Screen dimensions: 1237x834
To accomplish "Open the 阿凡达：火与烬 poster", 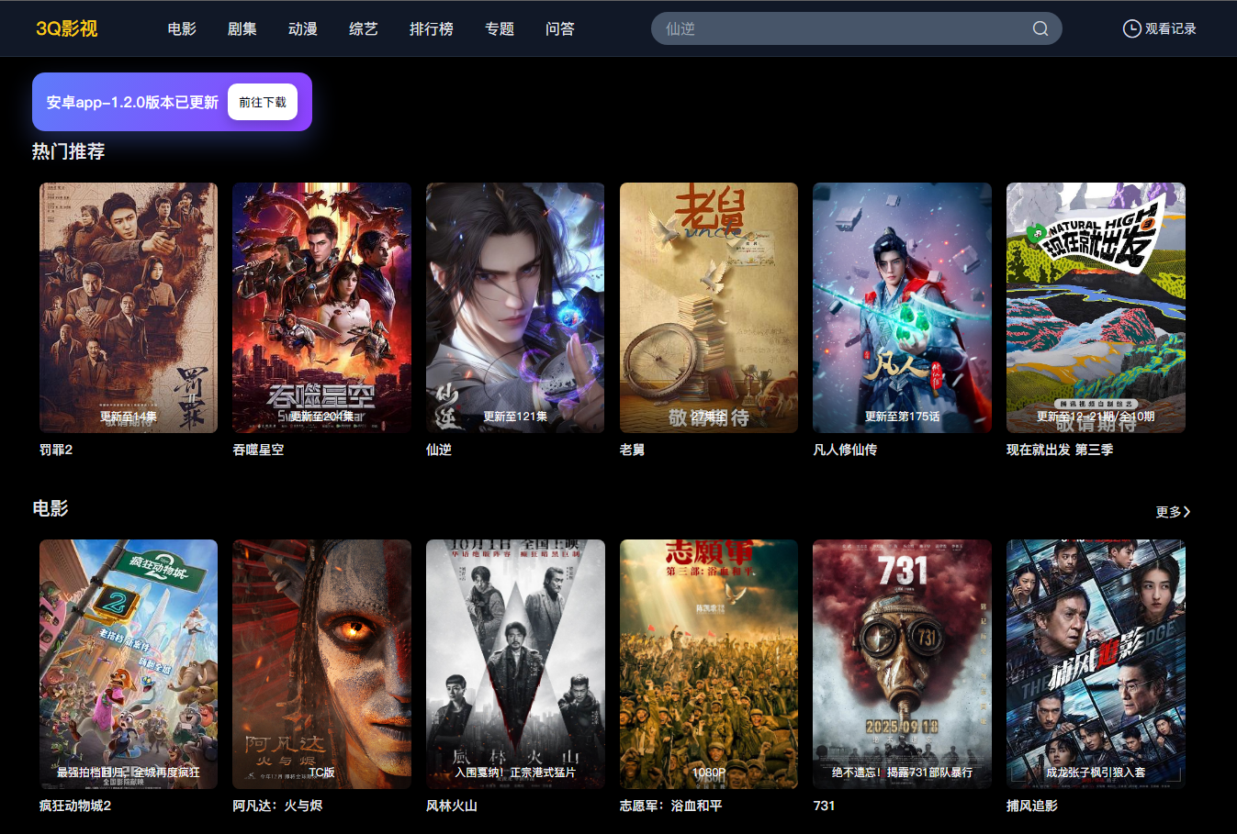I will (321, 663).
